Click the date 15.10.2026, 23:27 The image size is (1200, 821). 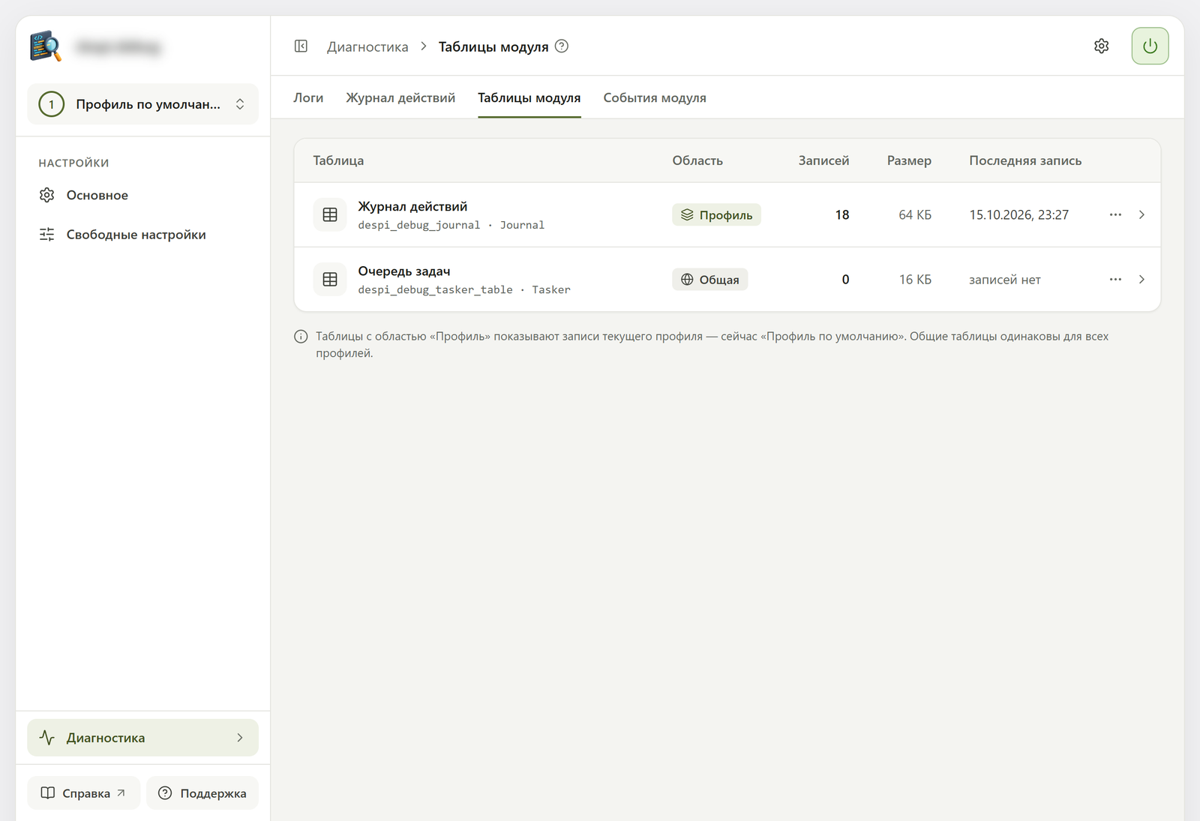tap(1018, 215)
